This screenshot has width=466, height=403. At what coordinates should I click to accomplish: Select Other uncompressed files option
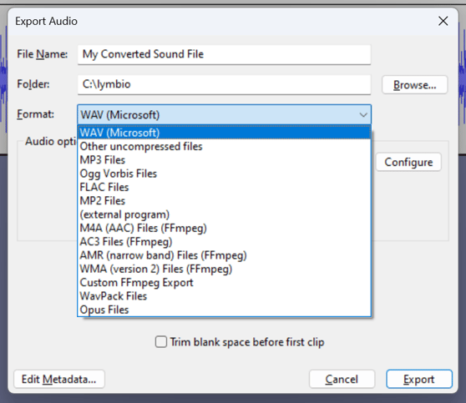224,146
